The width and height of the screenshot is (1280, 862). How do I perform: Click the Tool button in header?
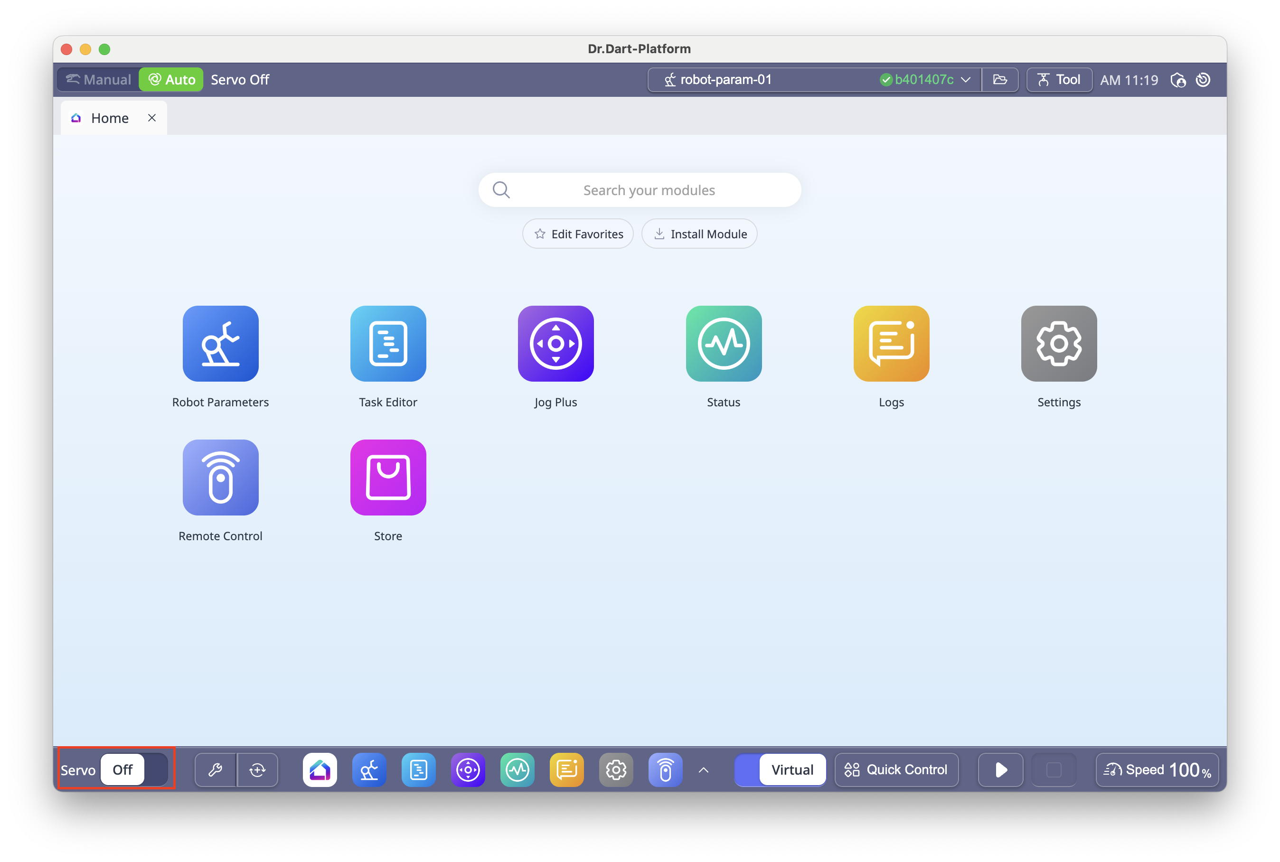pyautogui.click(x=1059, y=80)
